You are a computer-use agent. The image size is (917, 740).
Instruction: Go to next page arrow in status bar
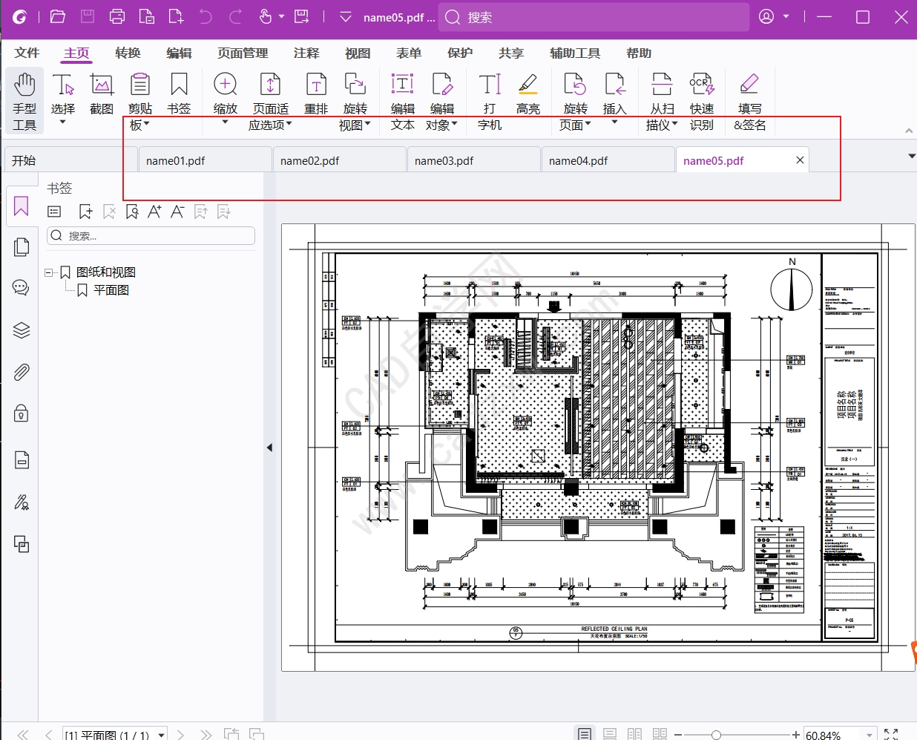point(180,735)
